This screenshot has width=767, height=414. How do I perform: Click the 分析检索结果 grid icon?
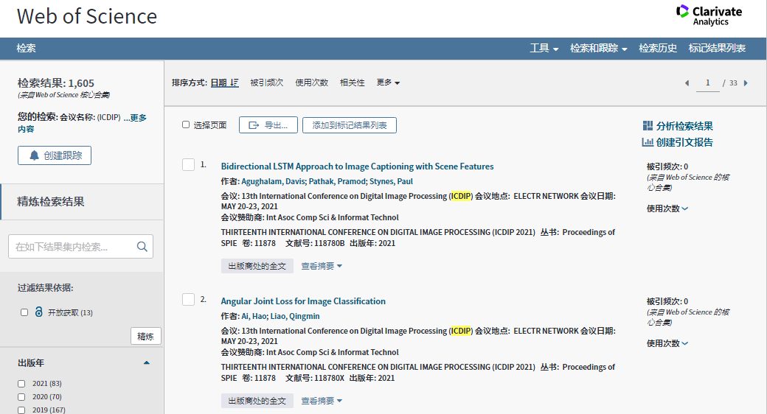pos(648,126)
